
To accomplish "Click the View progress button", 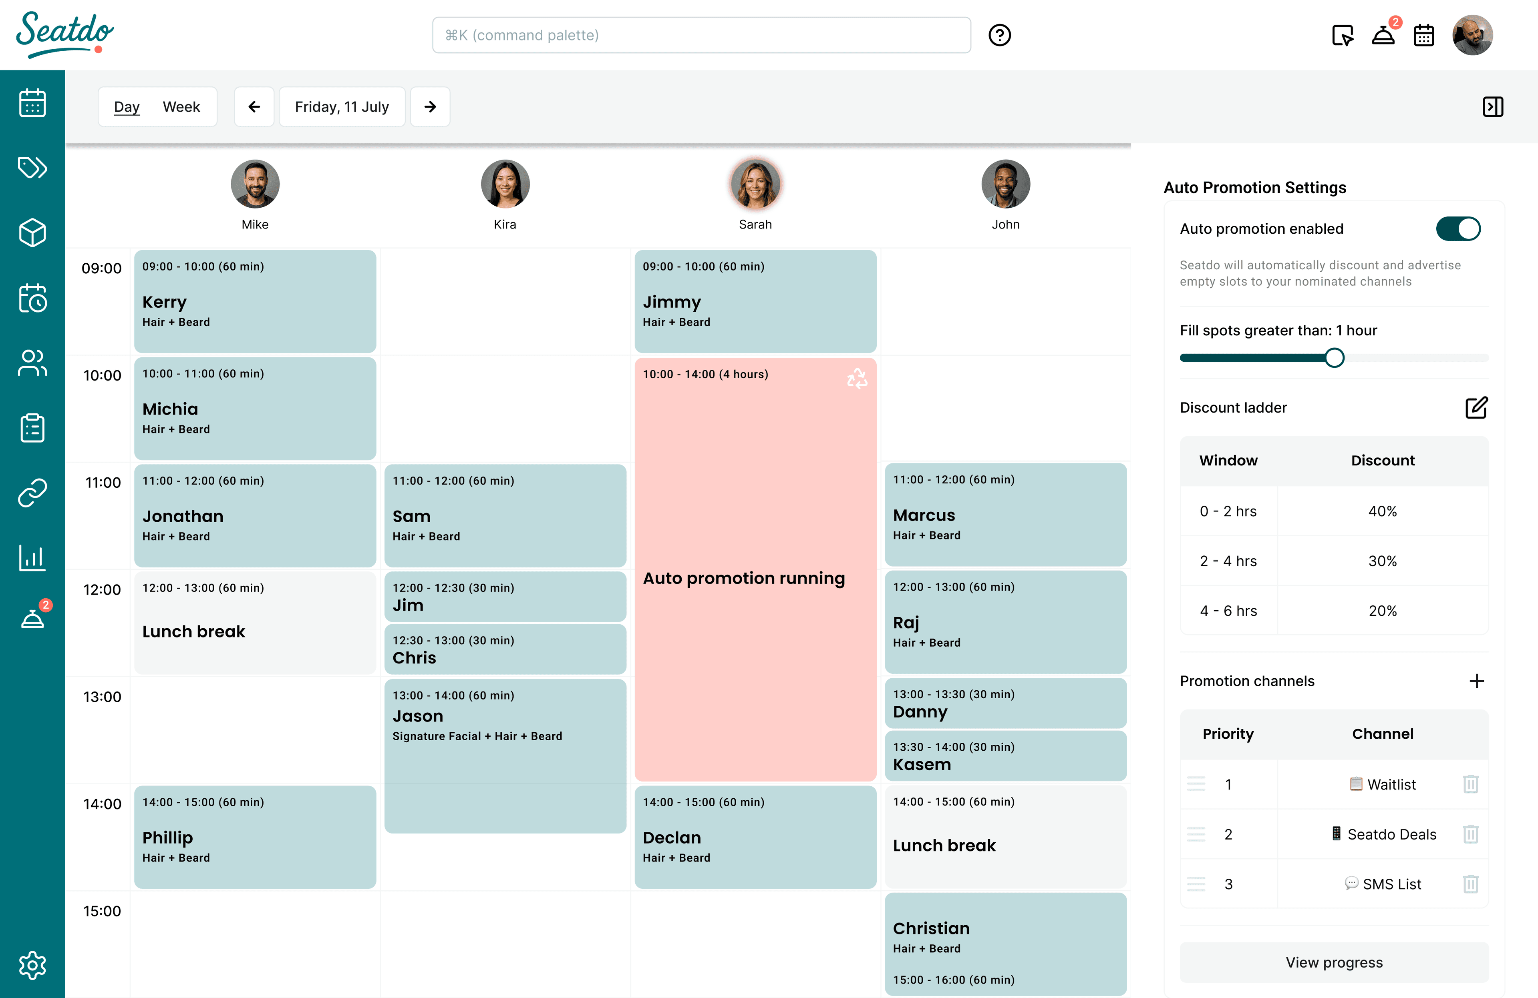I will 1334,962.
